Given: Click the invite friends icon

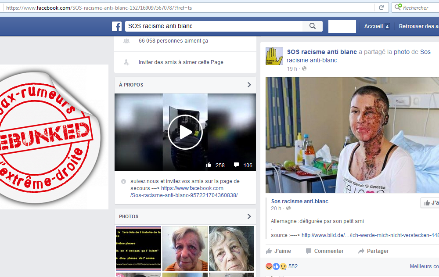Looking at the screenshot, I should [x=126, y=62].
